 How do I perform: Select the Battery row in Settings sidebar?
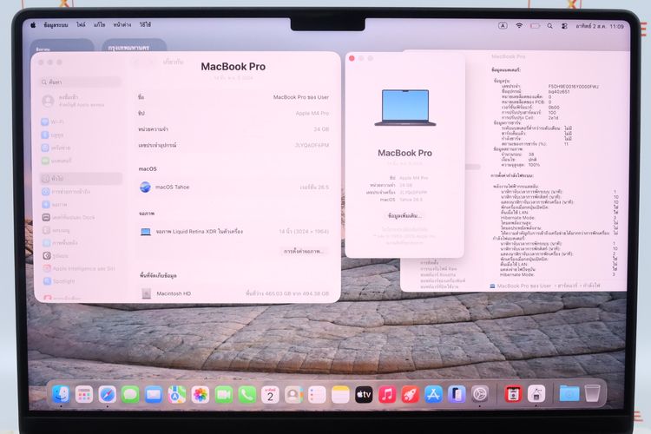coord(80,161)
